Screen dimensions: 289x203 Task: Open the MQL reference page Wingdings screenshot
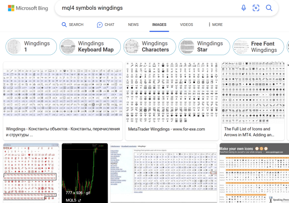point(164,173)
